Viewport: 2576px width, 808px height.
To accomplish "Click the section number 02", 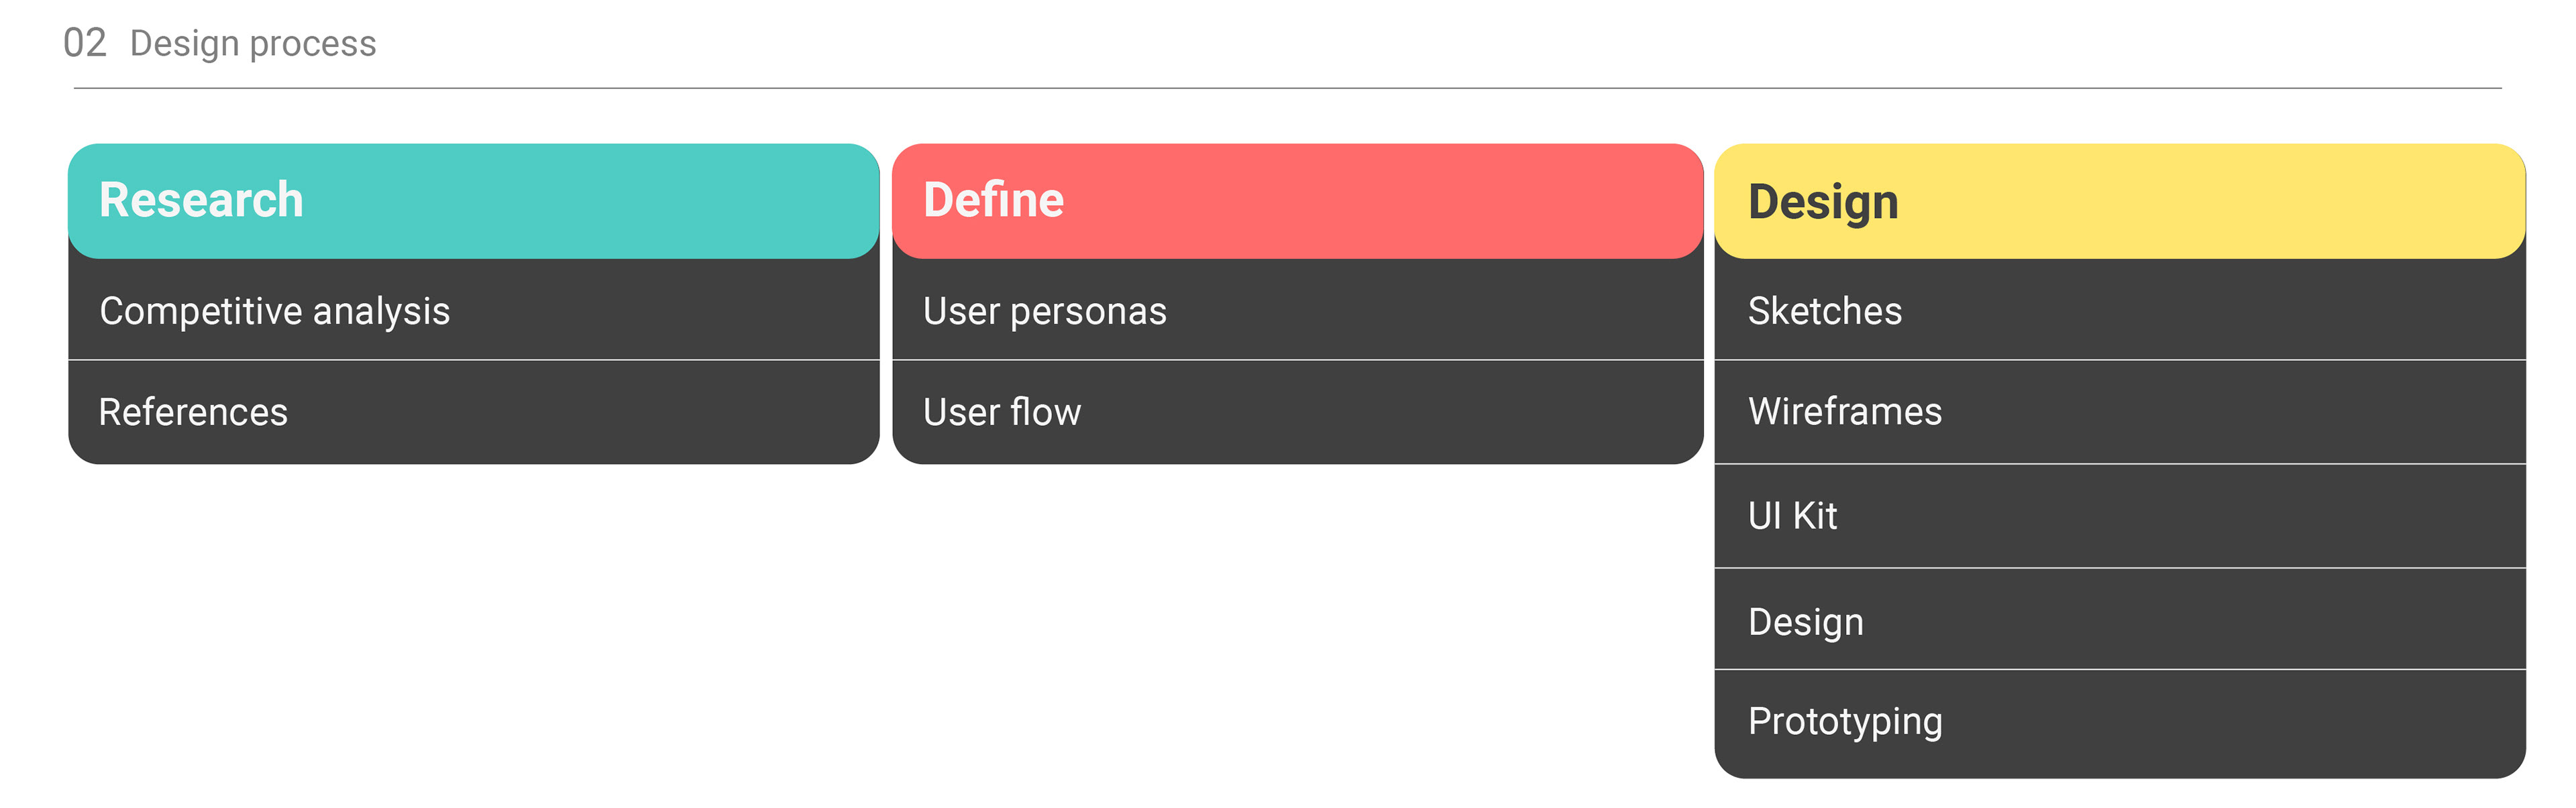I will point(84,43).
